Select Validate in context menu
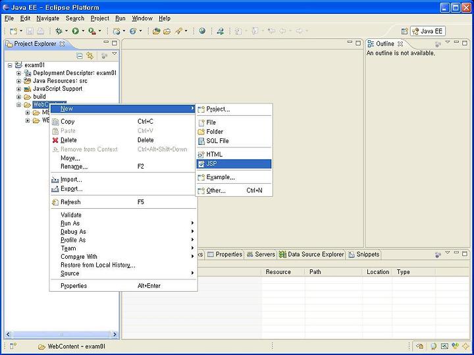 [x=123, y=215]
